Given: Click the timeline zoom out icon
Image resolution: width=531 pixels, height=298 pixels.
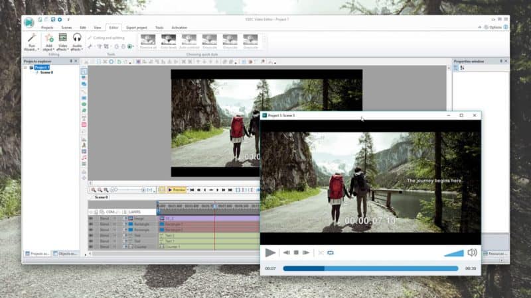Looking at the screenshot, I should pyautogui.click(x=100, y=190).
